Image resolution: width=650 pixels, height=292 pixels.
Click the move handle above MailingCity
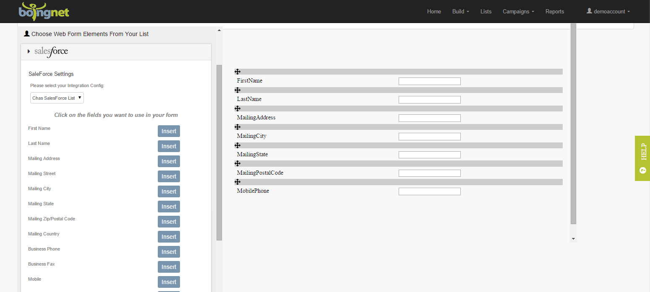tap(238, 127)
